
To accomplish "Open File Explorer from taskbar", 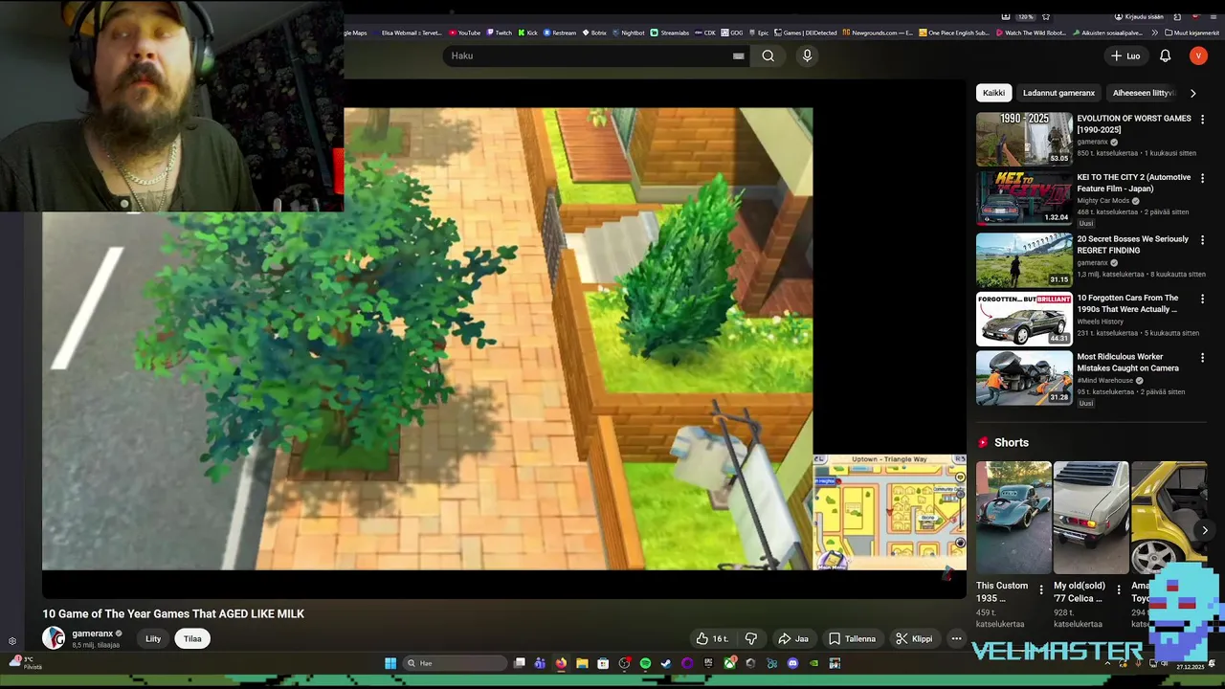I will pos(582,663).
